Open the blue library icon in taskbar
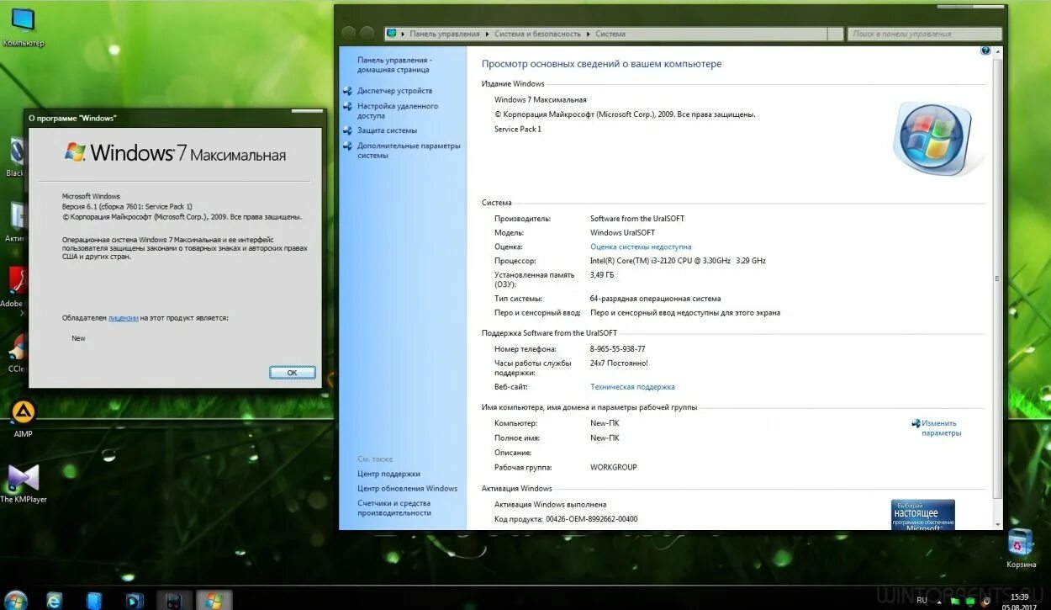The height and width of the screenshot is (610, 1051). click(x=95, y=600)
